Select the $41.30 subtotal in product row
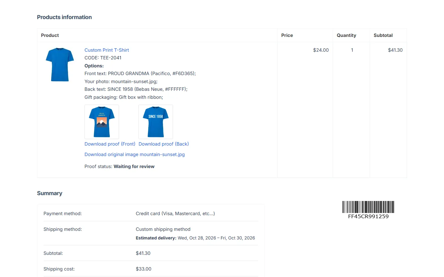 (x=395, y=50)
